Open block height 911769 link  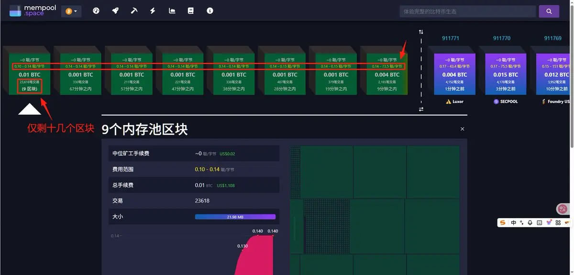(x=552, y=38)
